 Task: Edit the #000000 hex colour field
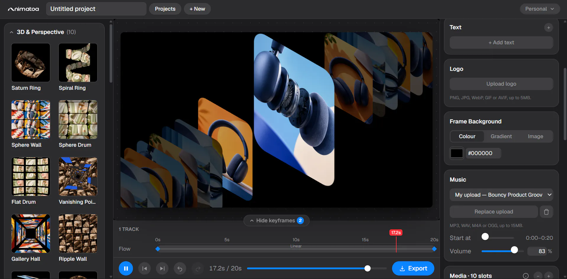point(483,153)
